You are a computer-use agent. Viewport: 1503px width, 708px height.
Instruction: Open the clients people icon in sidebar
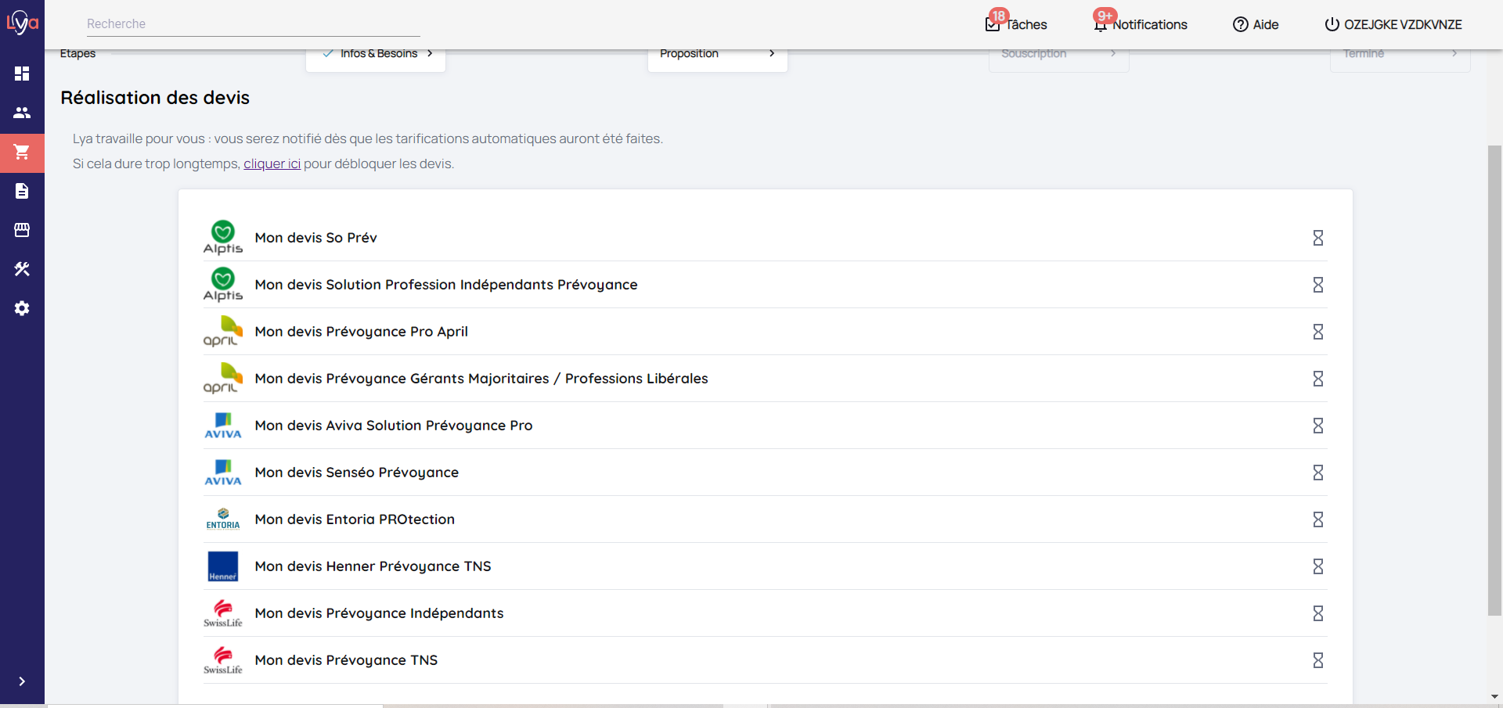click(x=22, y=113)
